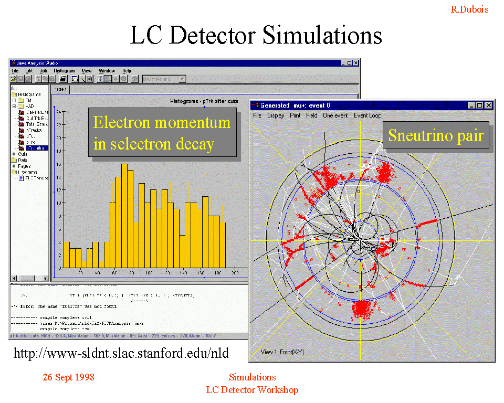504x403 pixels.
Task: Click the Print toolbar icon
Action: [63, 79]
